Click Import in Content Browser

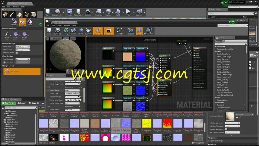(x=22, y=103)
